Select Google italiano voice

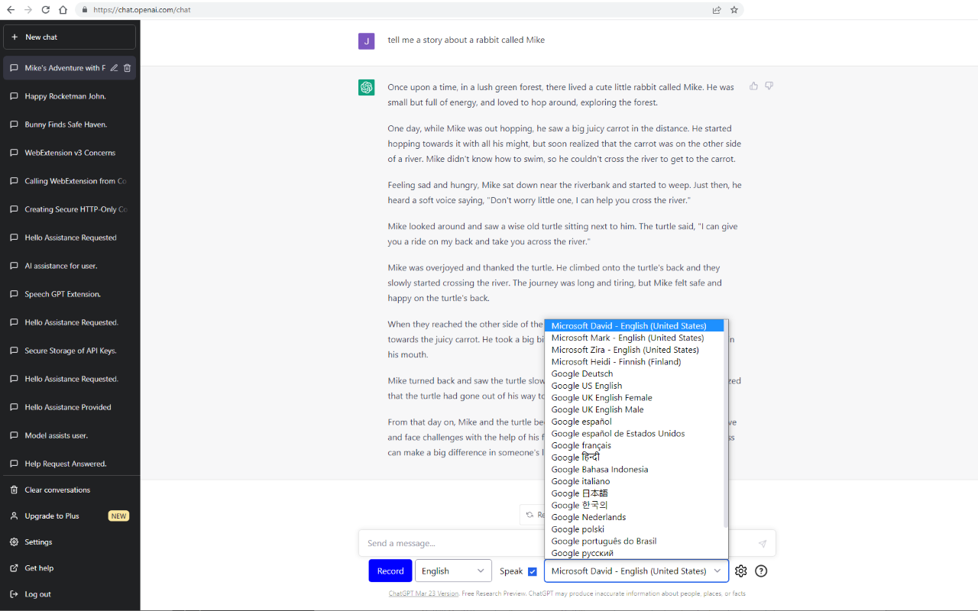634,481
